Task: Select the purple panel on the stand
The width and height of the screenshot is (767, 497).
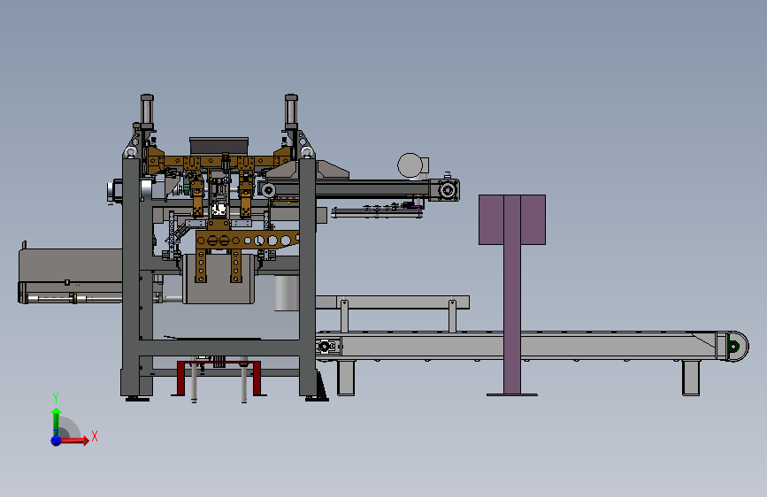Action: tap(512, 219)
